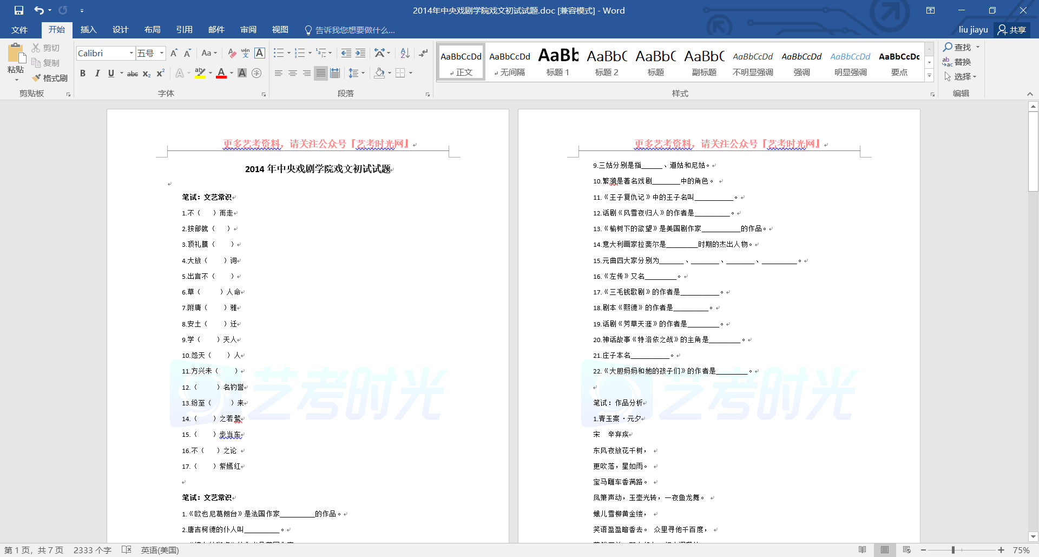
Task: Apply bullet list formatting
Action: click(278, 53)
